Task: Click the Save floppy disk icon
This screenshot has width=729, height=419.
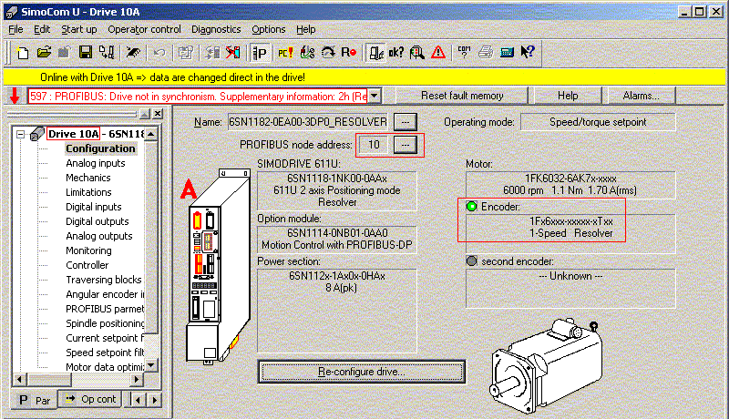Action: point(86,53)
